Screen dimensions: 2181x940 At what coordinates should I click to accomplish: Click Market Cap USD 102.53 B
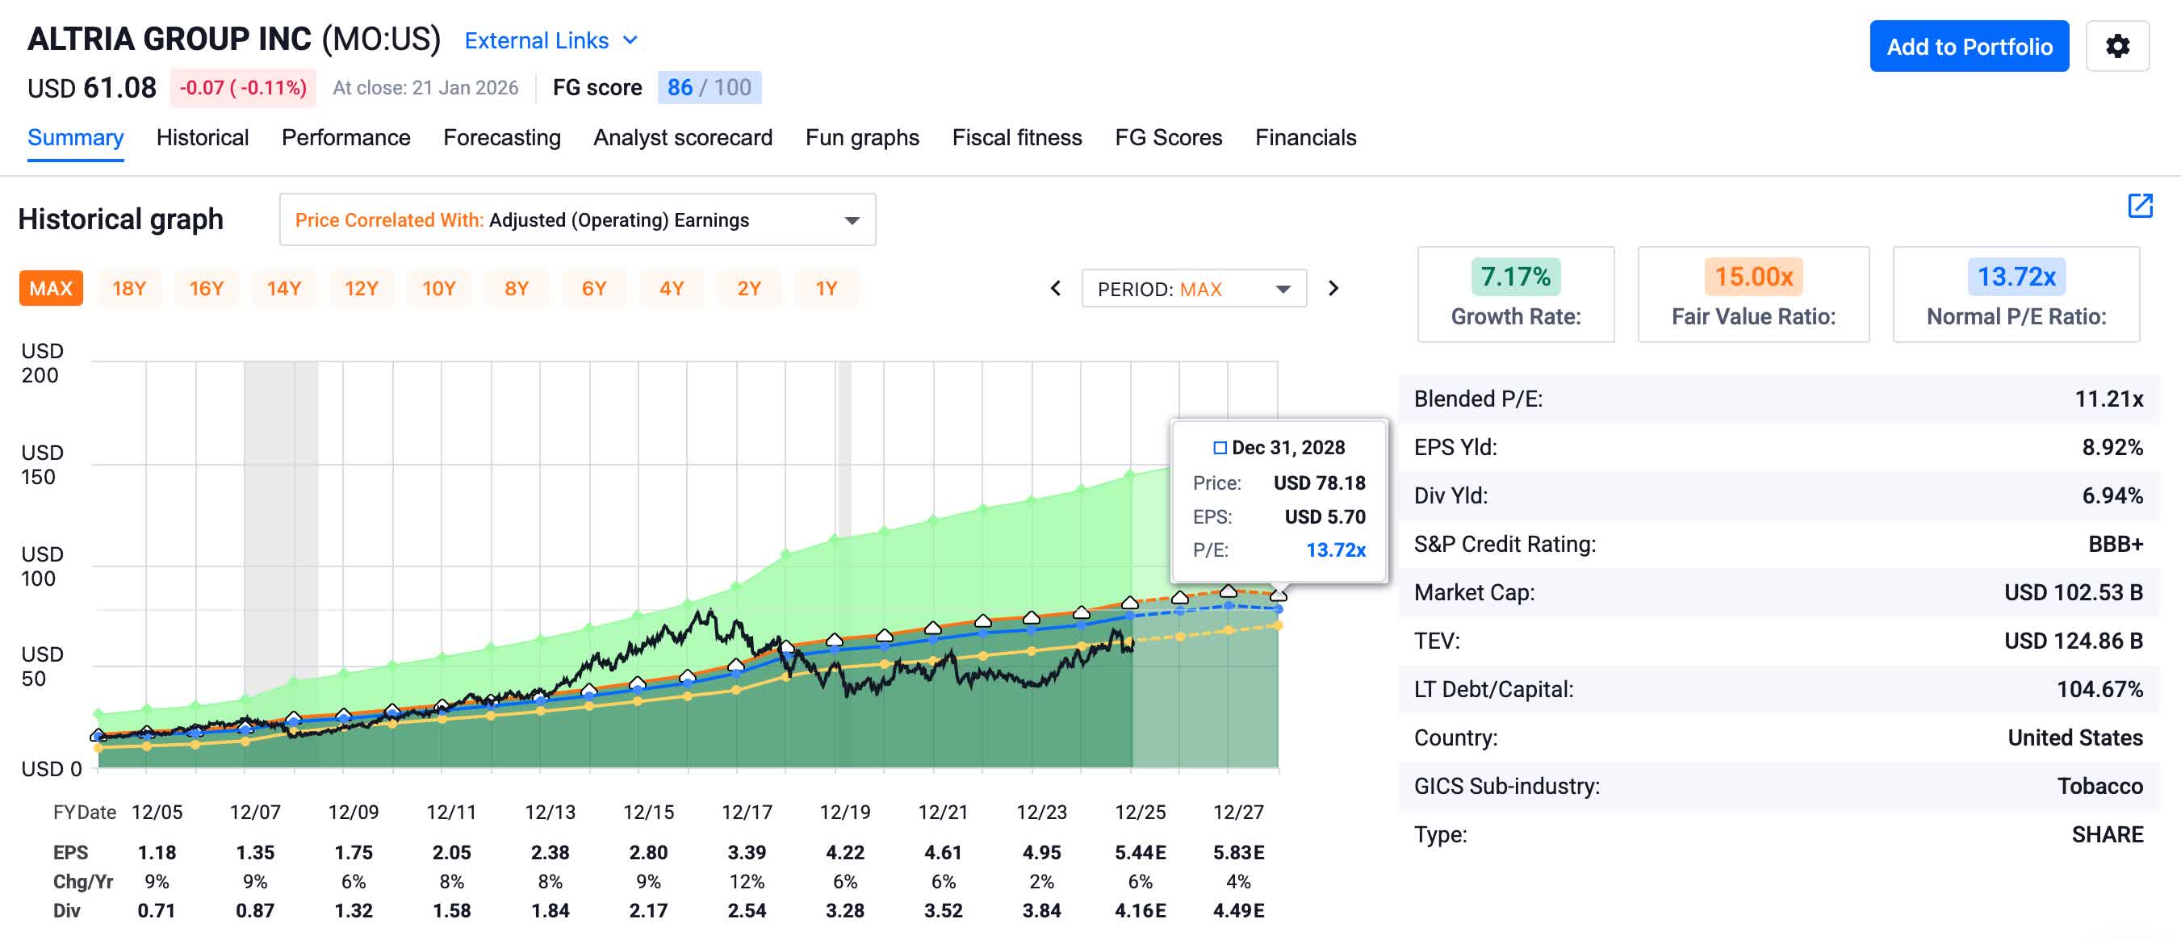click(2073, 592)
